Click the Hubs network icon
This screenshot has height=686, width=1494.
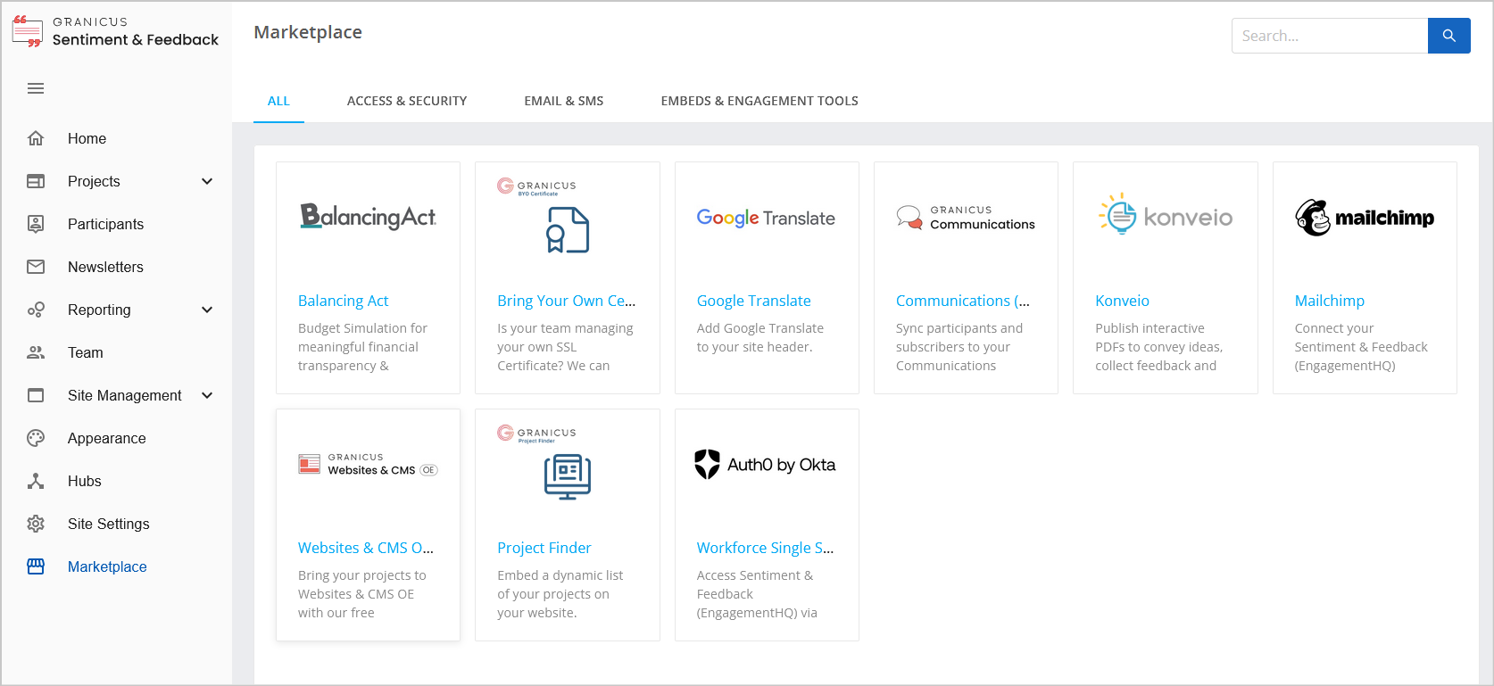36,481
